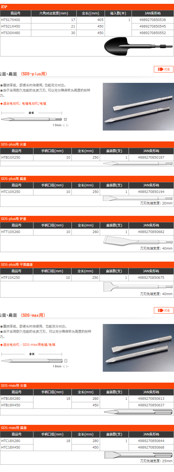Click the SDS-max 25mm flat chisel illustration
The width and height of the screenshot is (174, 472).
coord(138,455)
